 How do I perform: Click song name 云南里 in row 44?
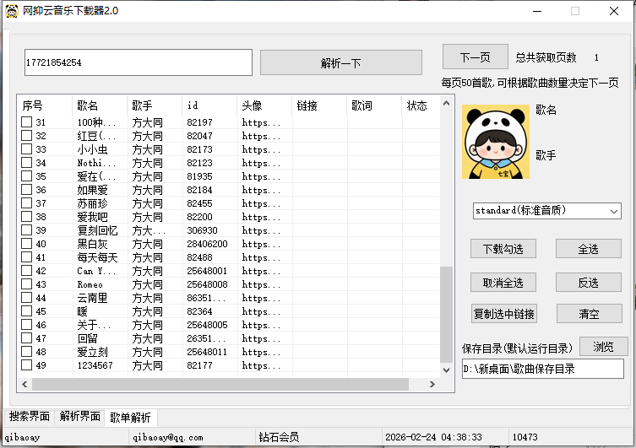pos(92,298)
